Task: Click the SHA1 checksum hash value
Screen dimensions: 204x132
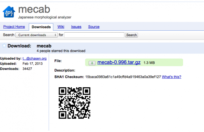Action: click(123, 77)
